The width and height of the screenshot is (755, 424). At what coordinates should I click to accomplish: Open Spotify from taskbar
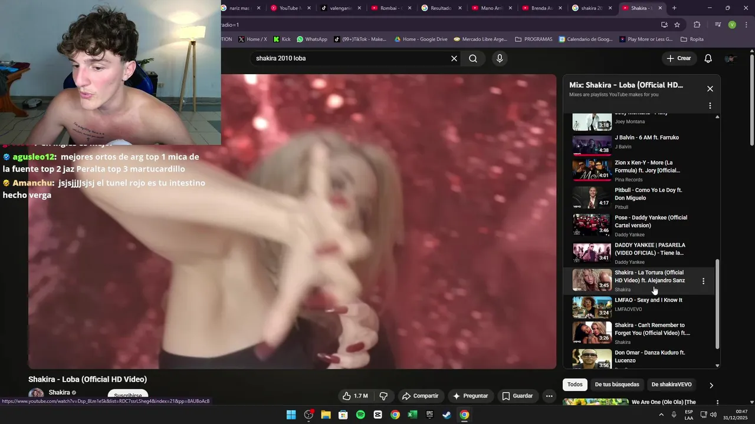pyautogui.click(x=360, y=415)
